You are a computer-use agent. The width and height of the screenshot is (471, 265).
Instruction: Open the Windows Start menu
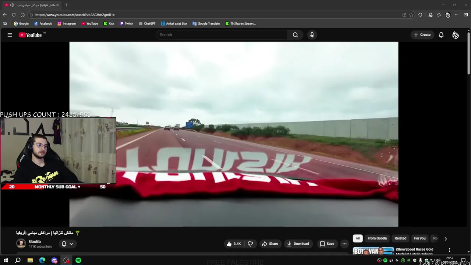(x=6, y=260)
